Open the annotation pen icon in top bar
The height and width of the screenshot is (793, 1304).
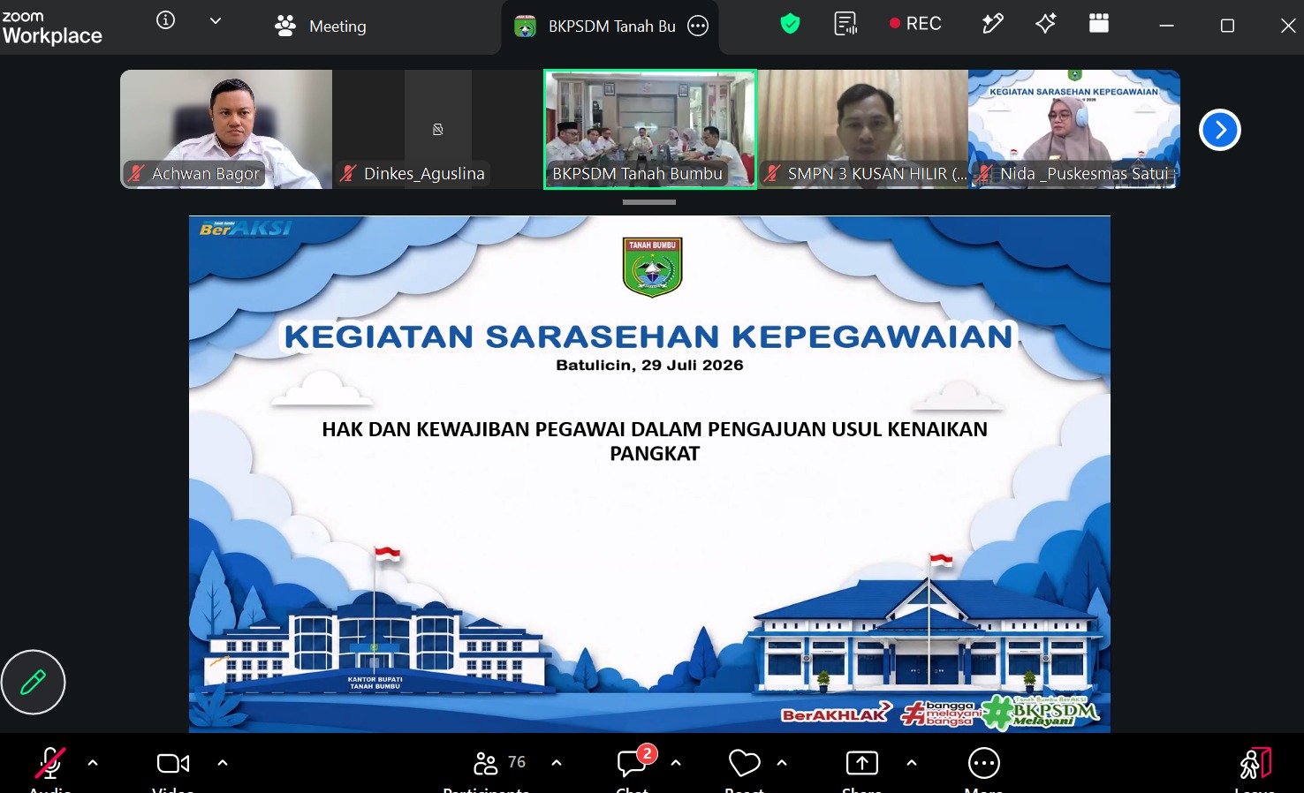point(993,24)
